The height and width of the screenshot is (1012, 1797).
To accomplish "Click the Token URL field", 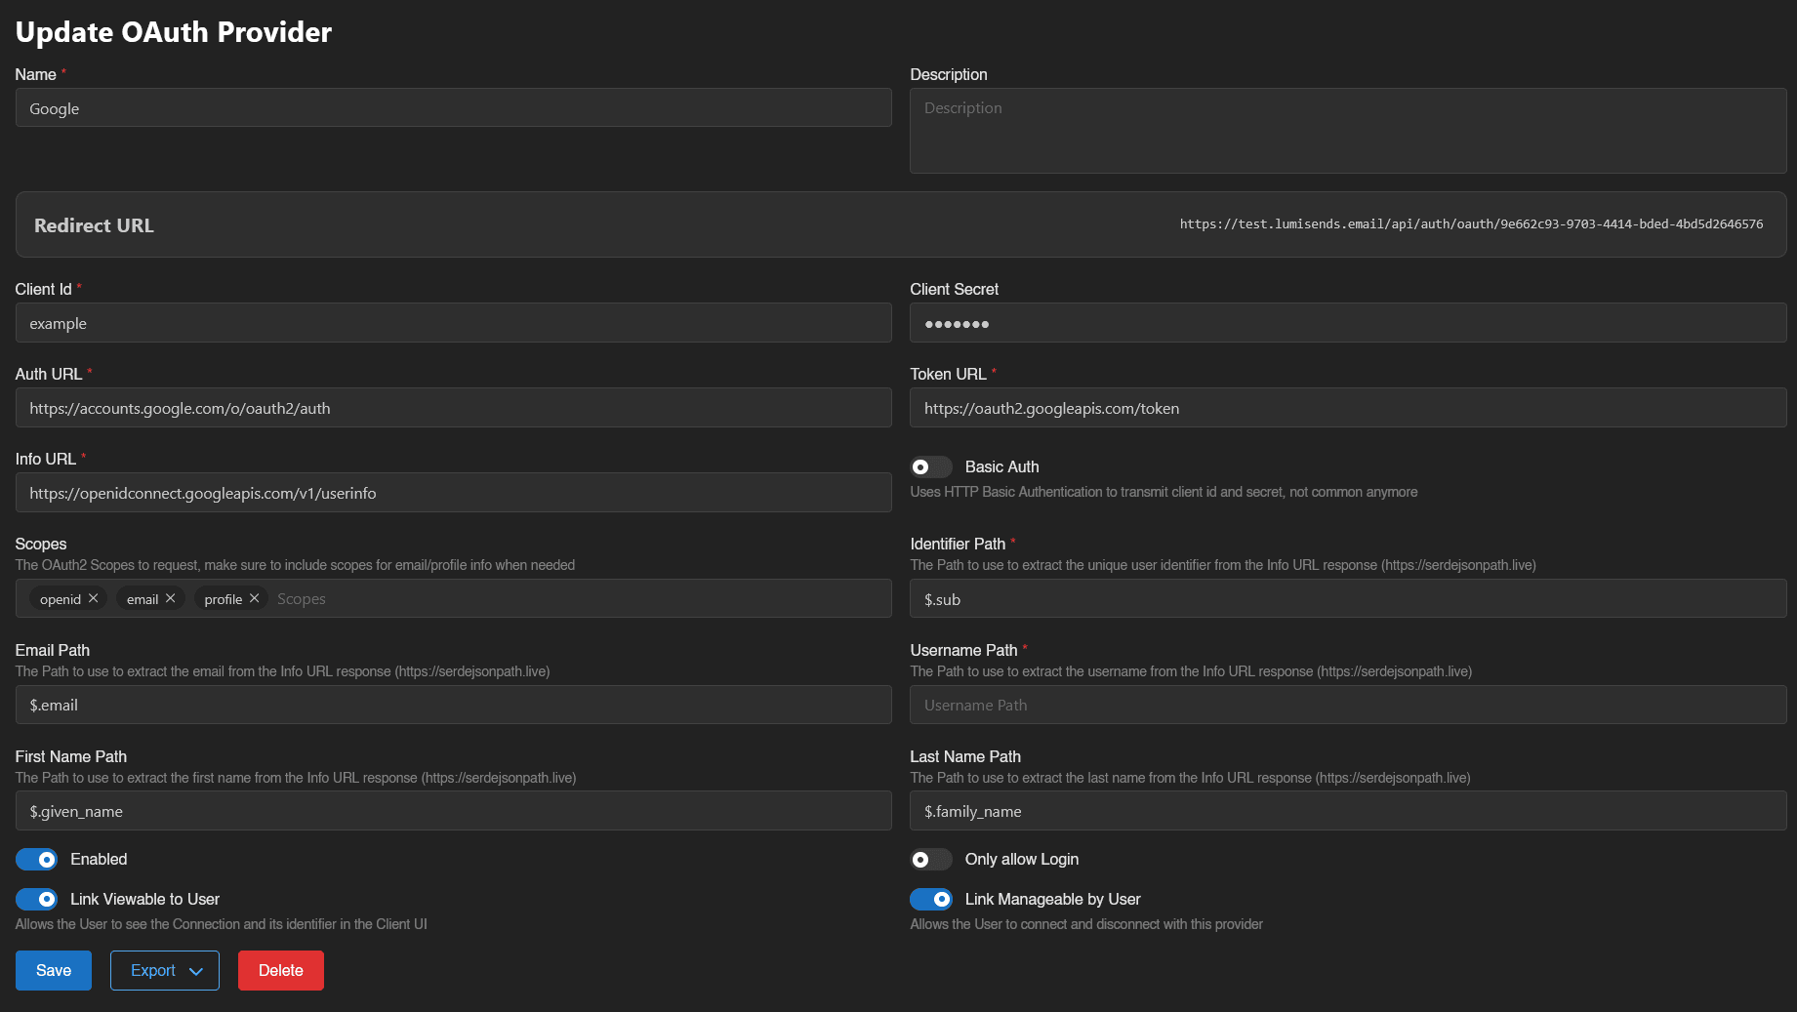I will (1347, 407).
